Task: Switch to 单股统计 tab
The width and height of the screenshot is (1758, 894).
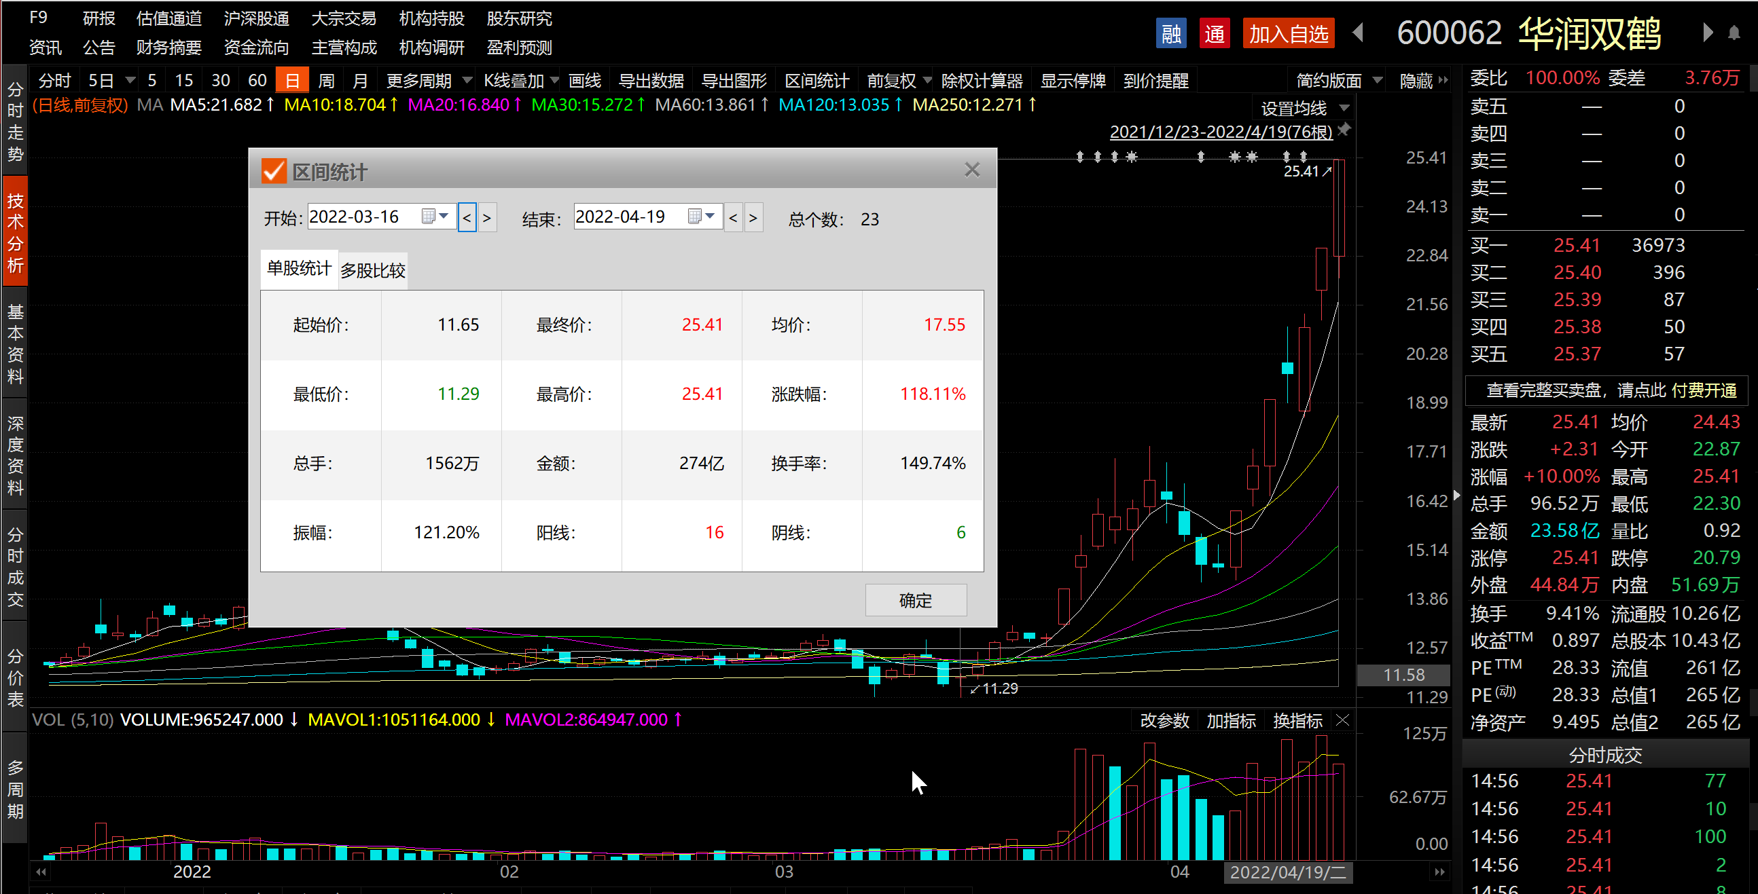Action: [x=299, y=269]
